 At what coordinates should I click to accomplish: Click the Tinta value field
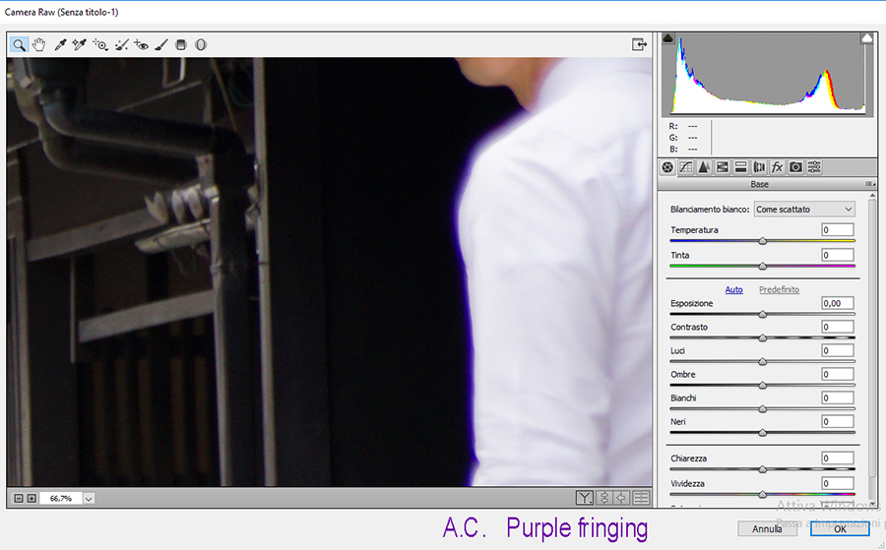coord(838,255)
